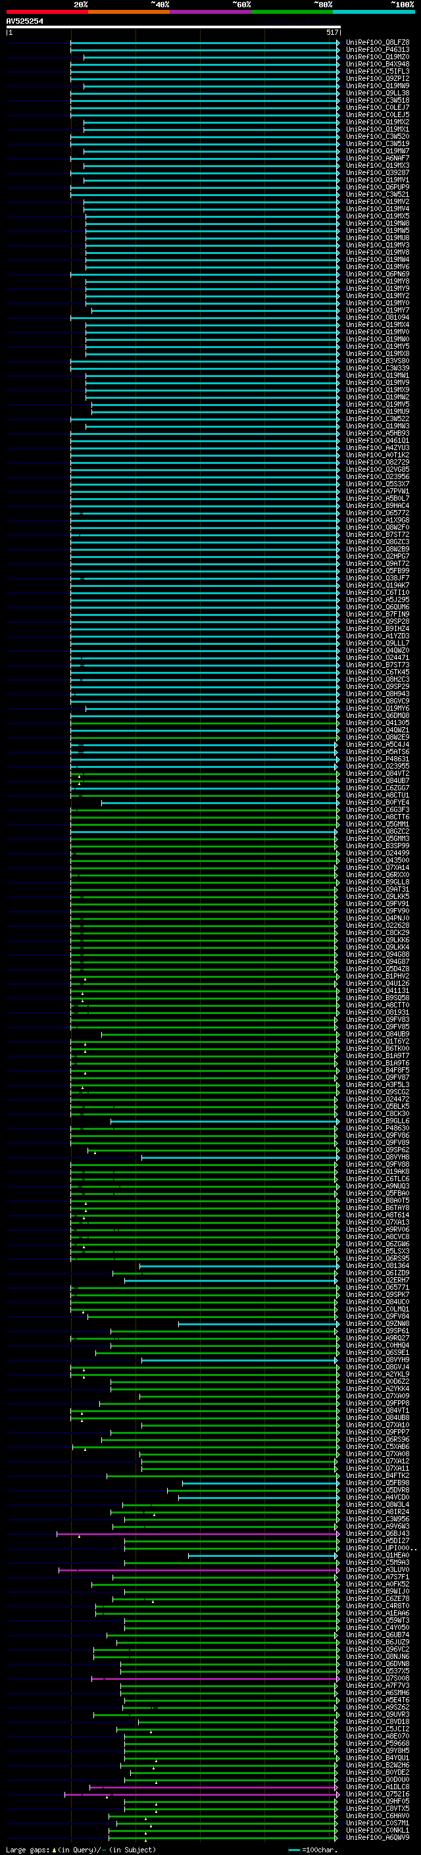Click the =100char. scale legend text
The width and height of the screenshot is (421, 1855).
pos(320,1849)
